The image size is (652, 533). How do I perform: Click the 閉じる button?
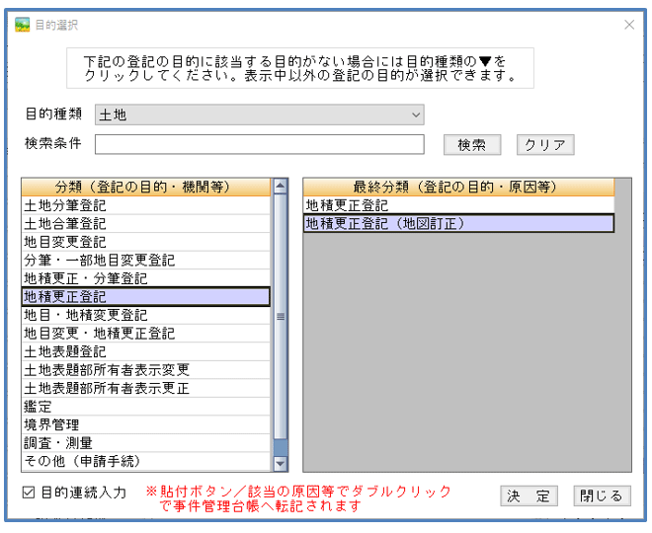[x=602, y=495]
